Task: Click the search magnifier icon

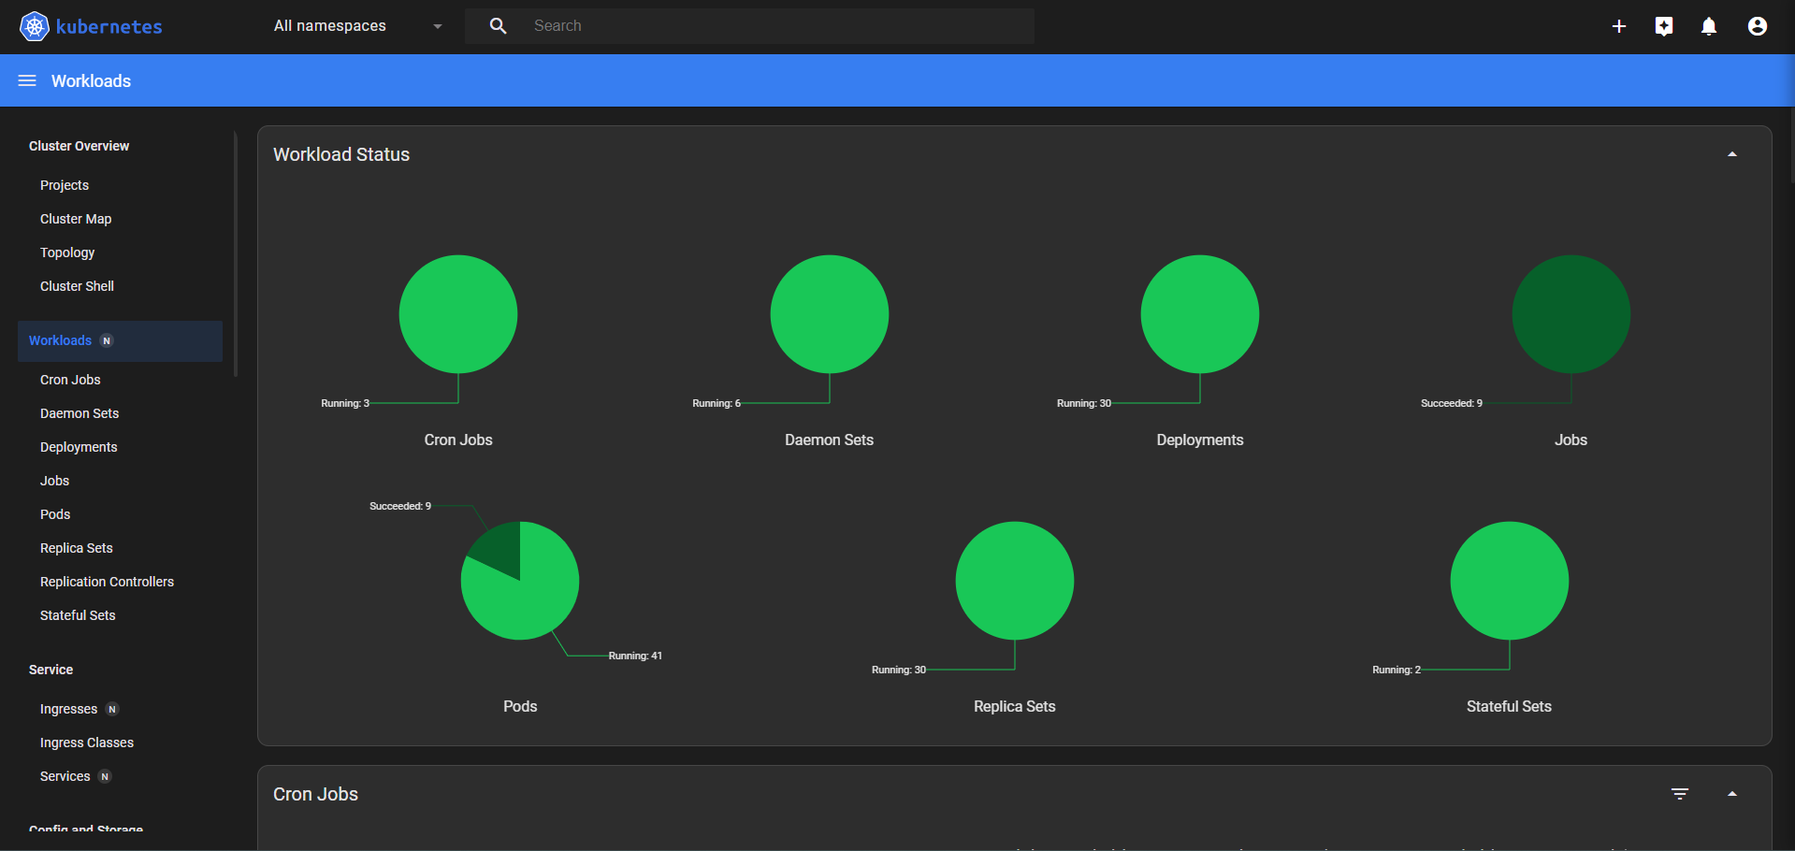Action: coord(499,26)
